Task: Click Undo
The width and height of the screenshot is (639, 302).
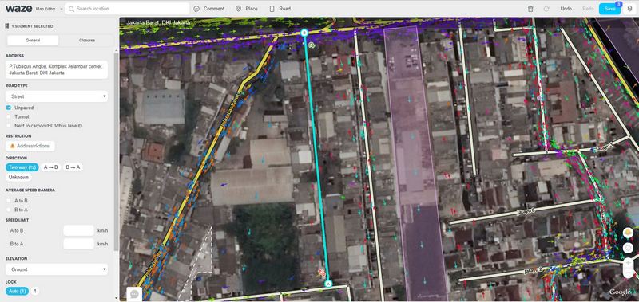Action: coord(566,9)
